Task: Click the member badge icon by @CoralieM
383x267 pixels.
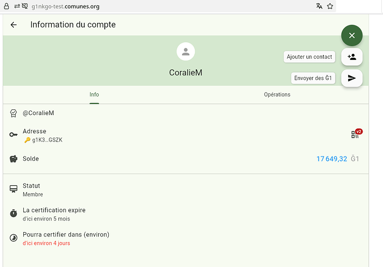Action: click(14, 113)
